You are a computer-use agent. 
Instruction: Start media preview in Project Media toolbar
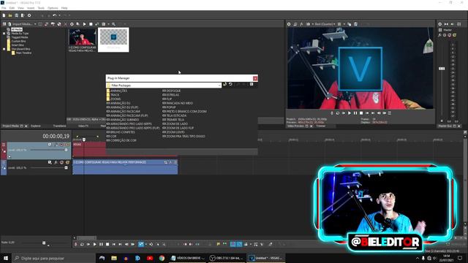(85, 24)
